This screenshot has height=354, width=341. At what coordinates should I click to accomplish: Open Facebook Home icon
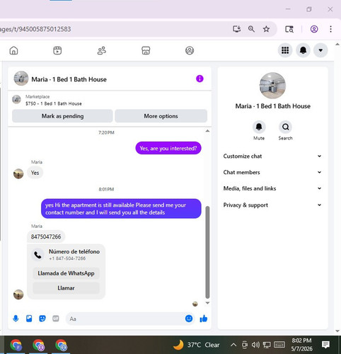(13, 50)
